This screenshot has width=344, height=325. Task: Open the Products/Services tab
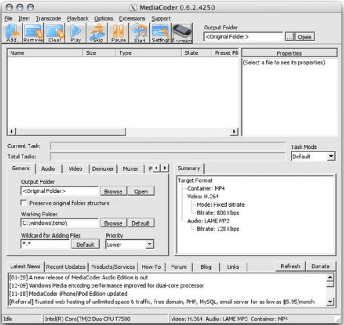click(113, 267)
